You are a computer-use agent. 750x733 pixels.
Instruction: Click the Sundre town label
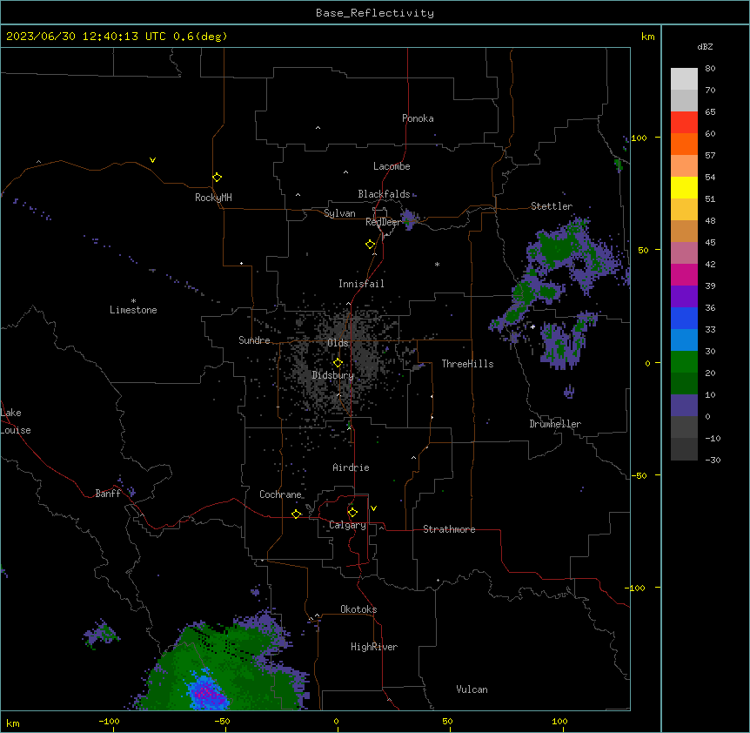(254, 340)
